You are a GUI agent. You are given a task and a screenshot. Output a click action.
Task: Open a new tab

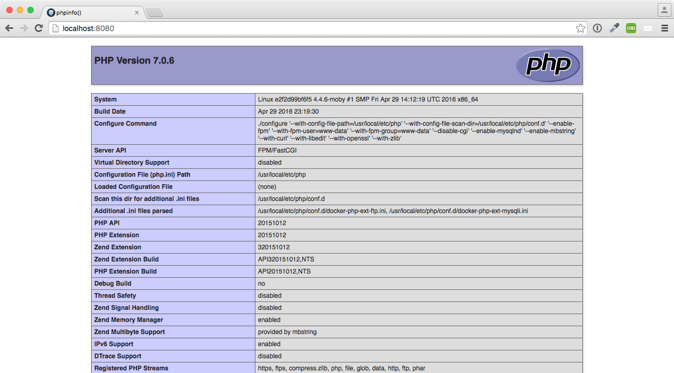[154, 13]
